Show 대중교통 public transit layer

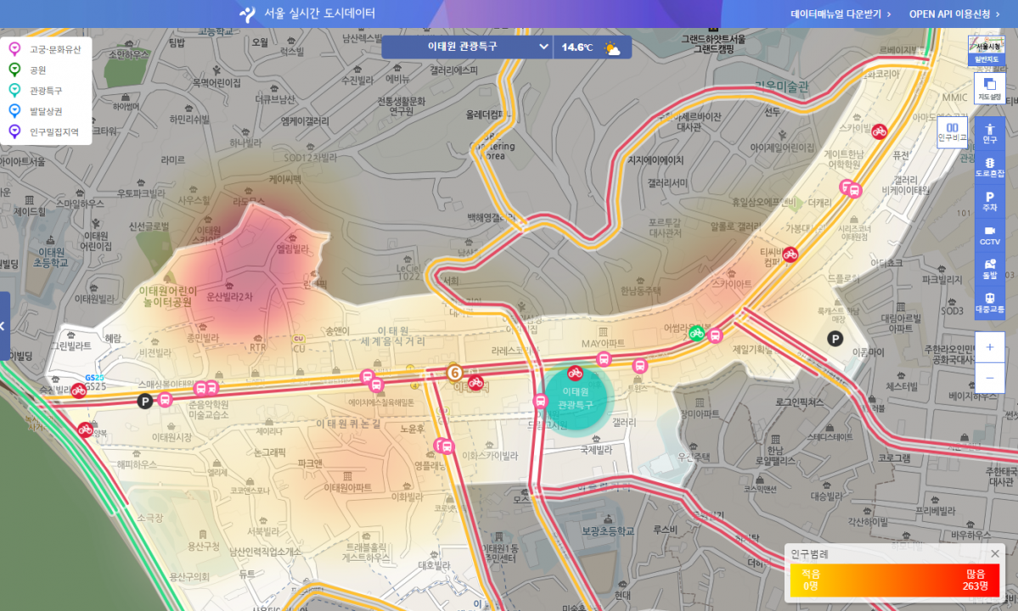[989, 303]
